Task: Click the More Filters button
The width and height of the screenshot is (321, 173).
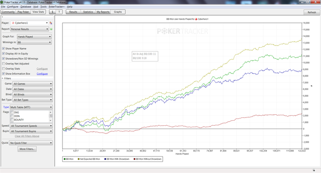Action: tap(27, 149)
